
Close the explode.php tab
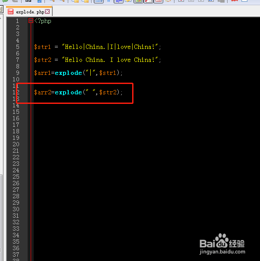click(48, 12)
